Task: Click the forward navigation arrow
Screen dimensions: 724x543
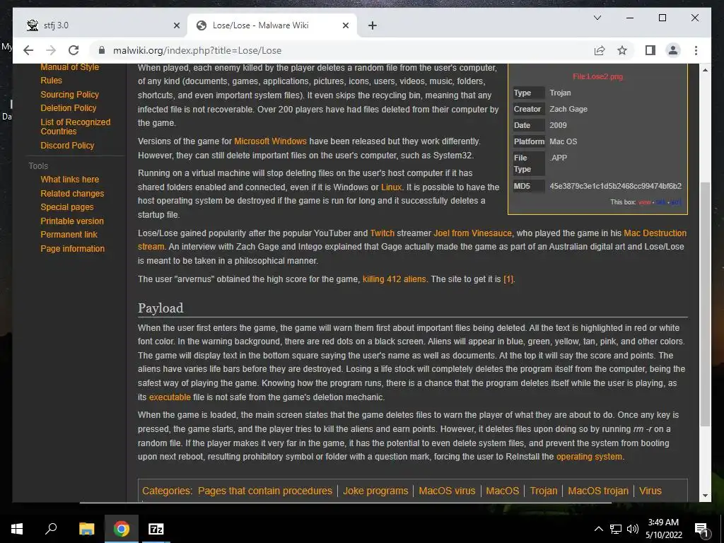Action: click(x=51, y=50)
